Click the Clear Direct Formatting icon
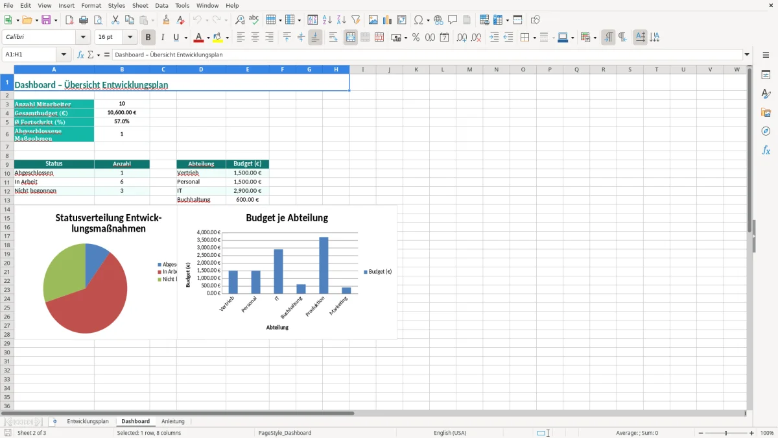This screenshot has width=778, height=438. [181, 20]
